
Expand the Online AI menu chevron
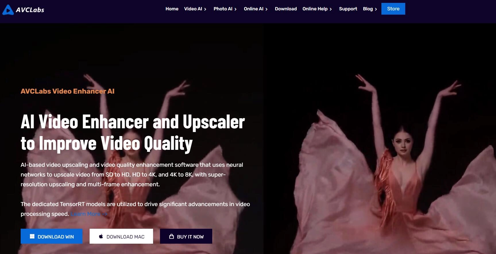pyautogui.click(x=267, y=9)
